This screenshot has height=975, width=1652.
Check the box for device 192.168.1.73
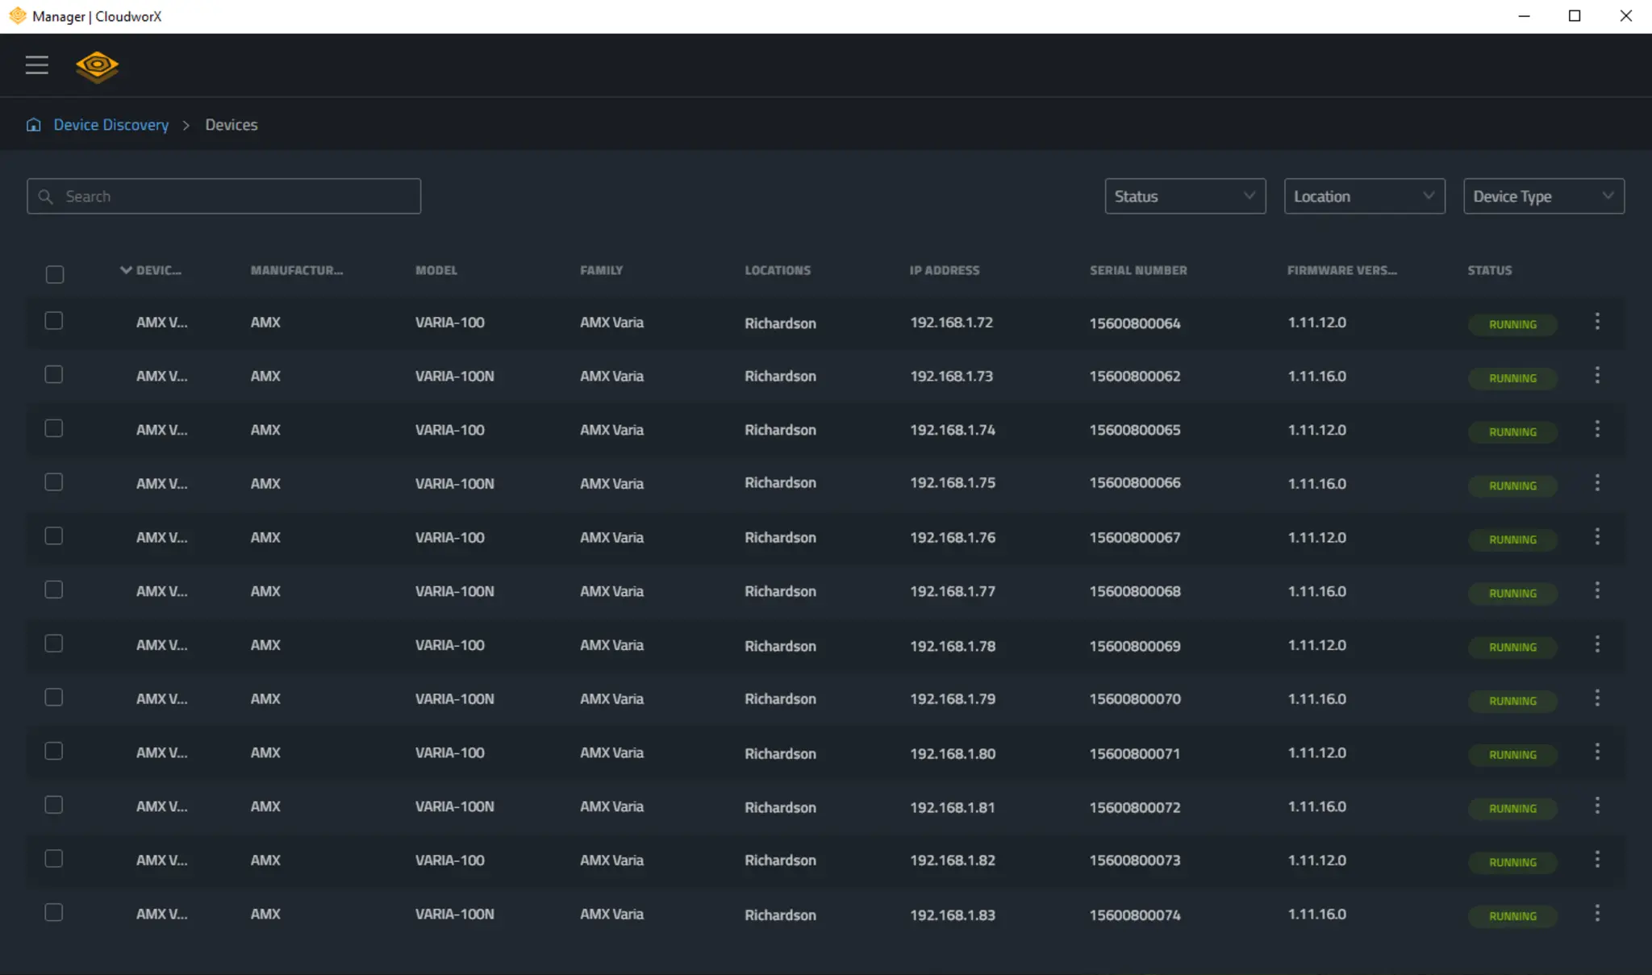coord(54,375)
